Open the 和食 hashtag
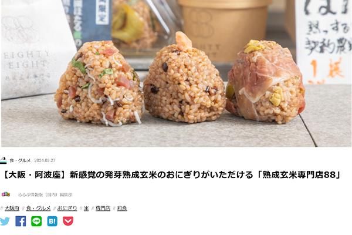 tap(122, 209)
